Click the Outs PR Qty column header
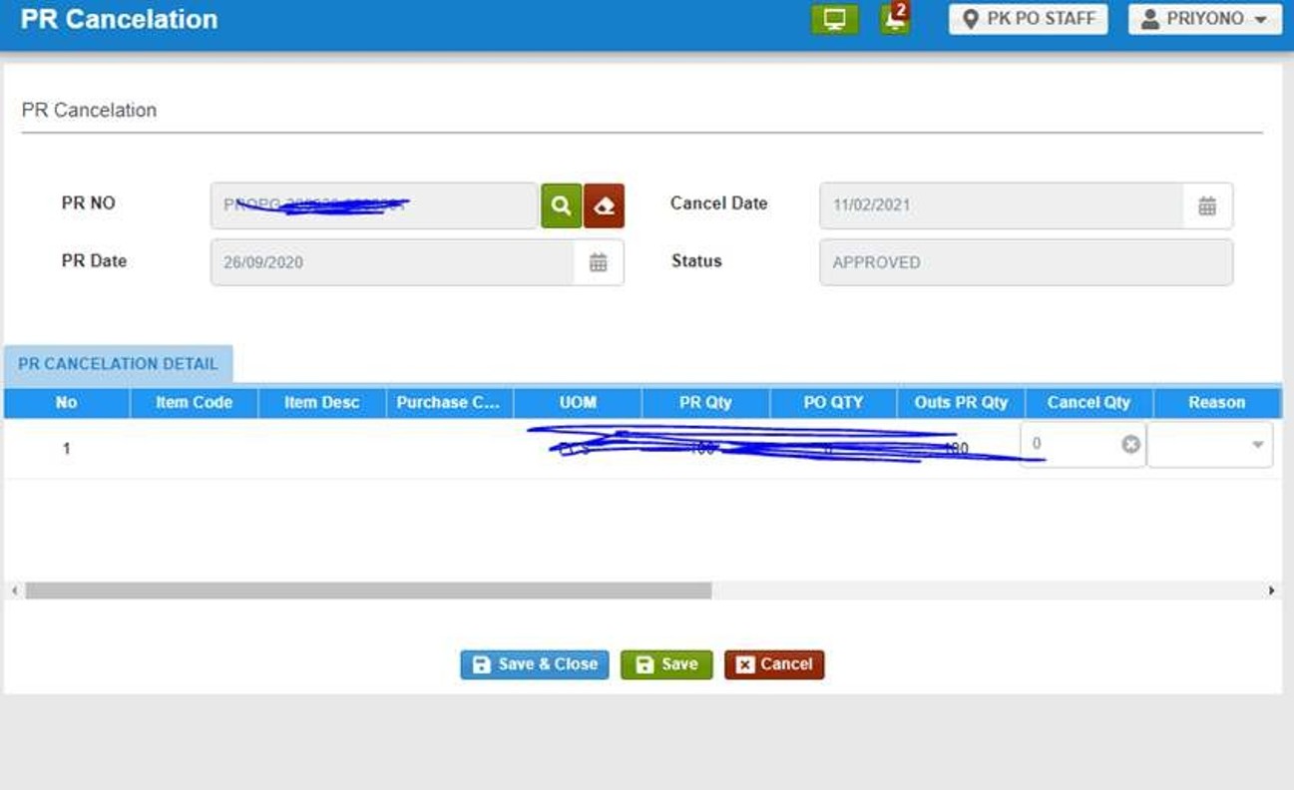The width and height of the screenshot is (1294, 790). tap(961, 402)
